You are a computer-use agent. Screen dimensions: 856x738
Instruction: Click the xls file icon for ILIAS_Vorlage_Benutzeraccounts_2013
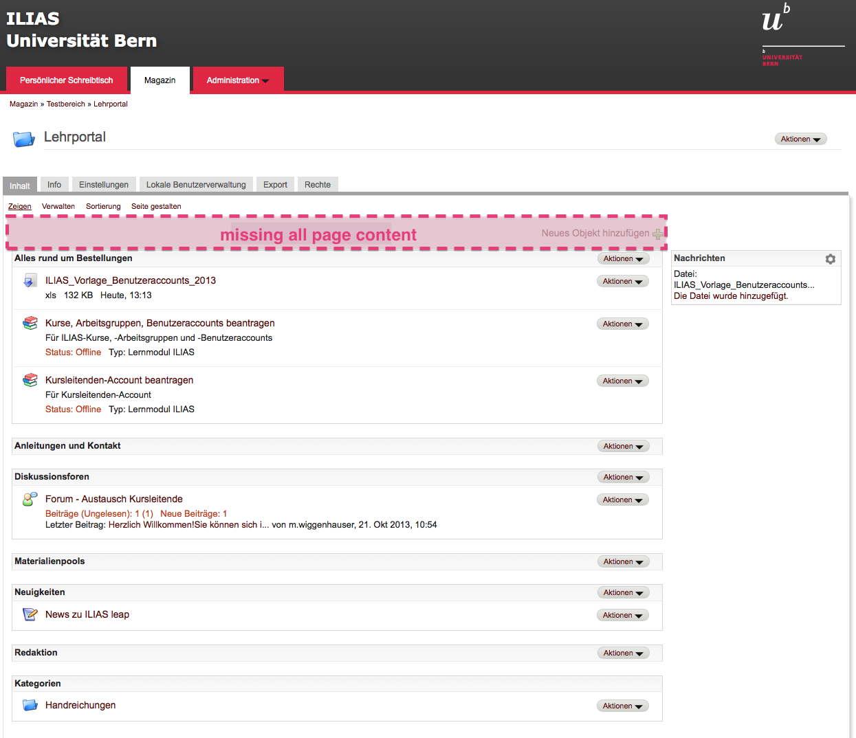point(30,280)
